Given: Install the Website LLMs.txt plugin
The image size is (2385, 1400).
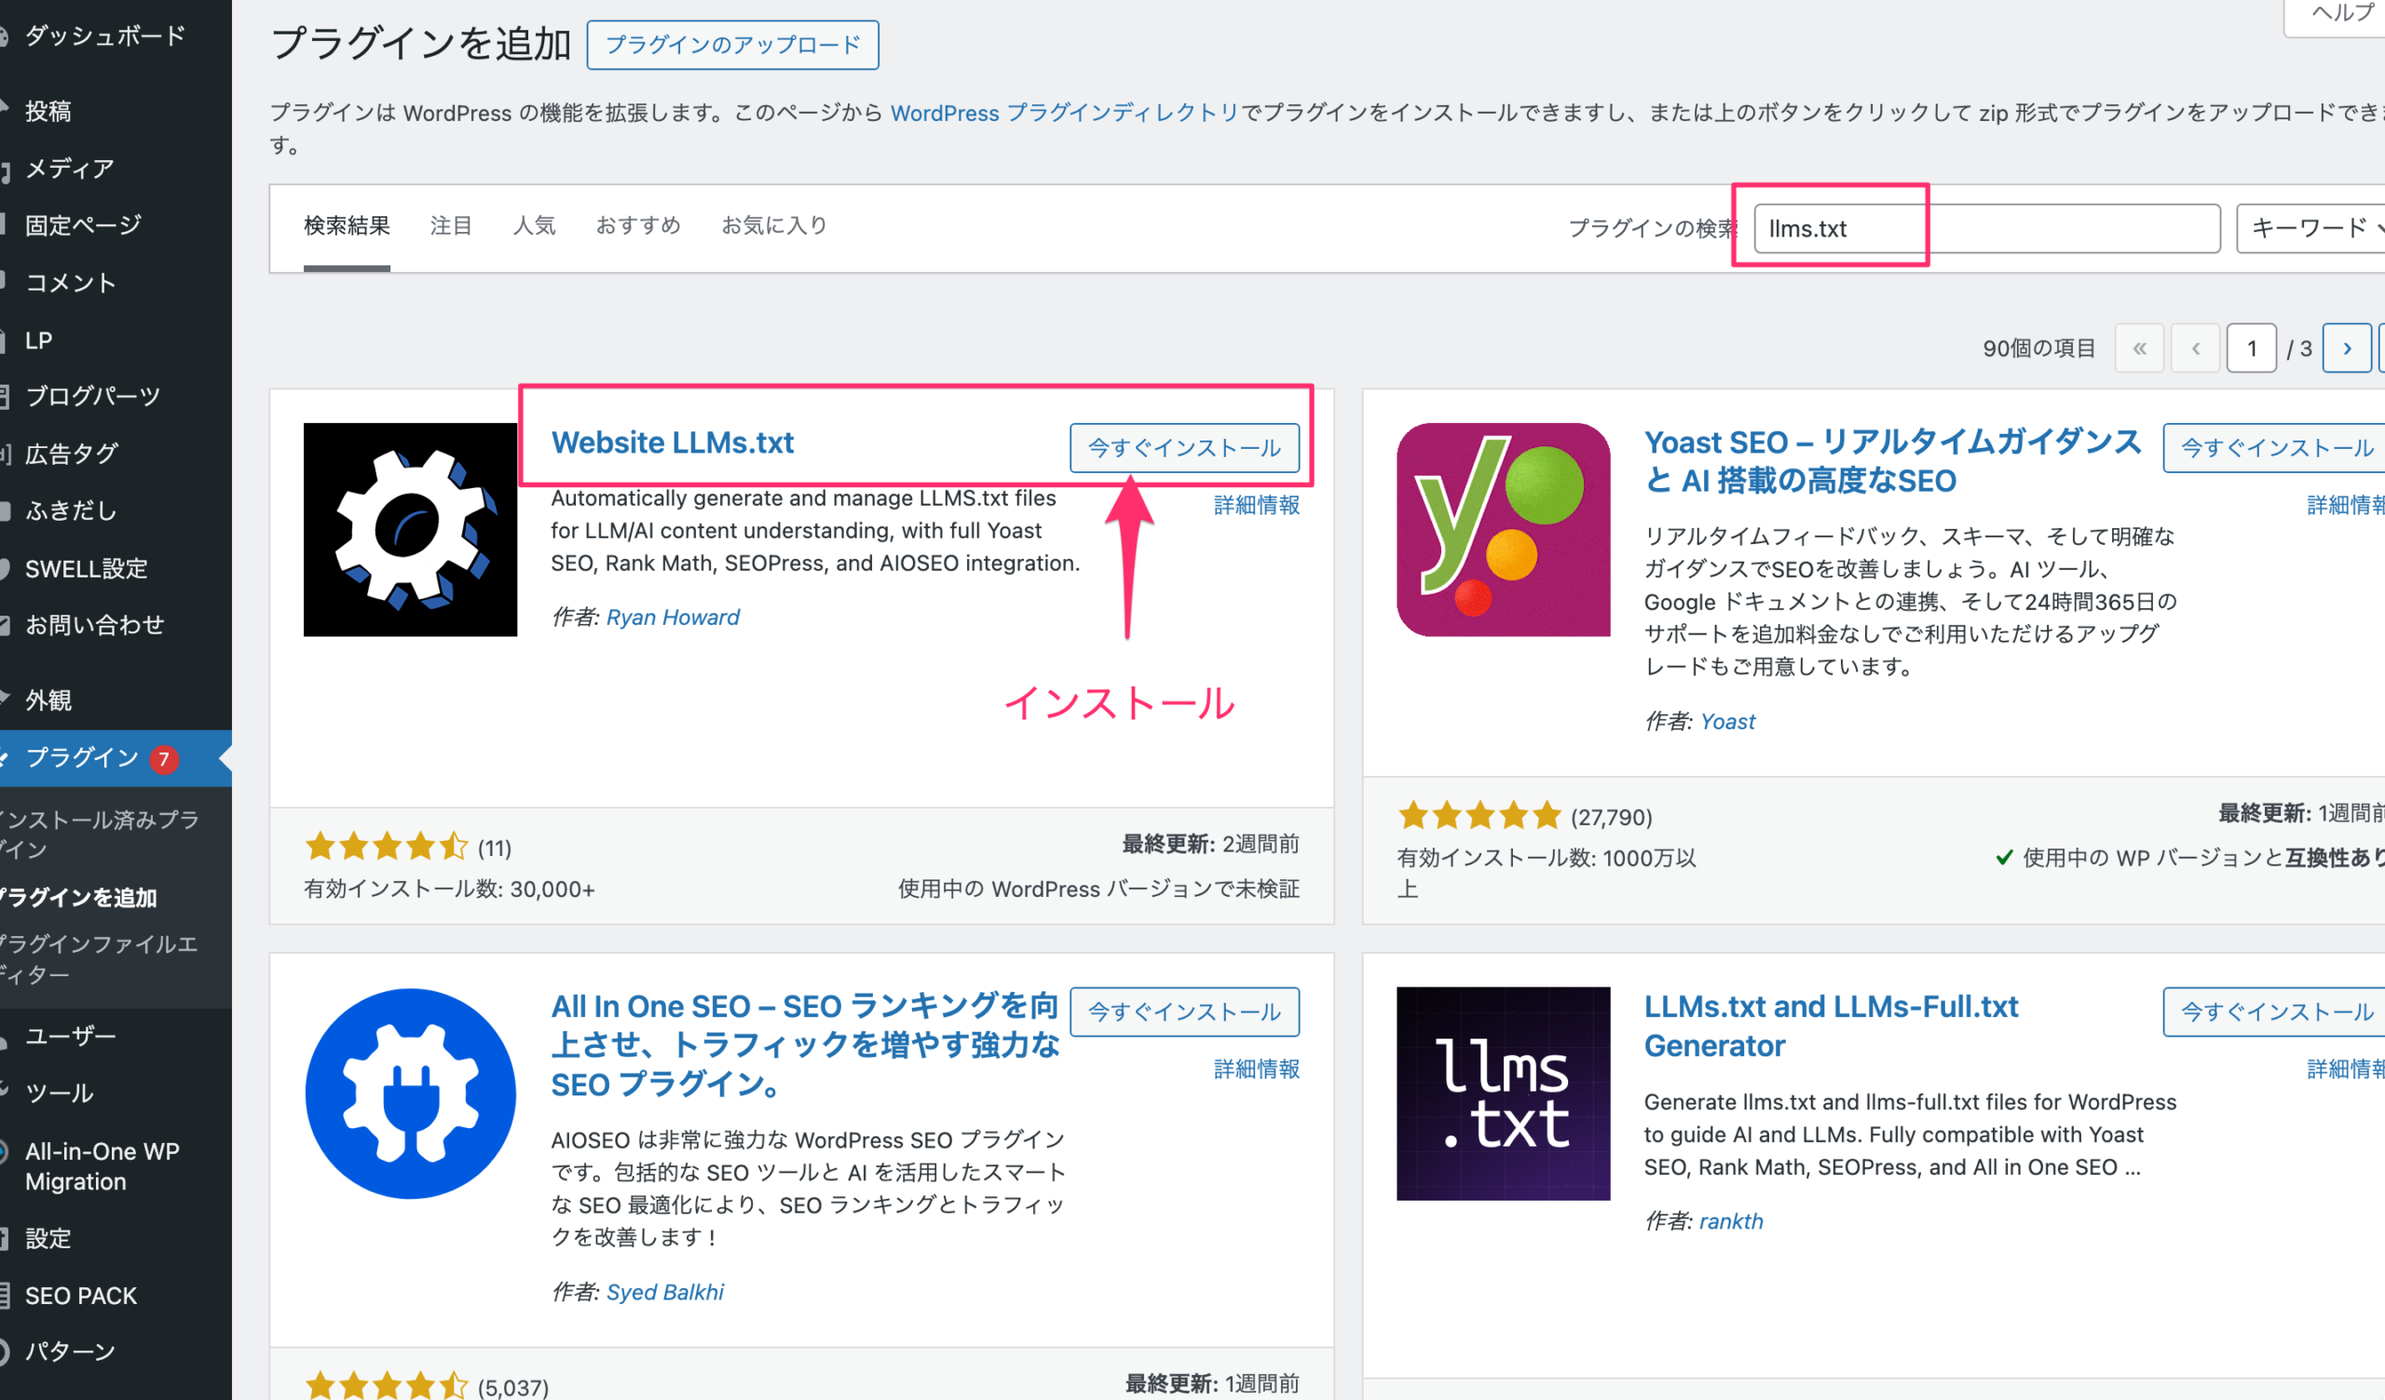Looking at the screenshot, I should [1185, 447].
